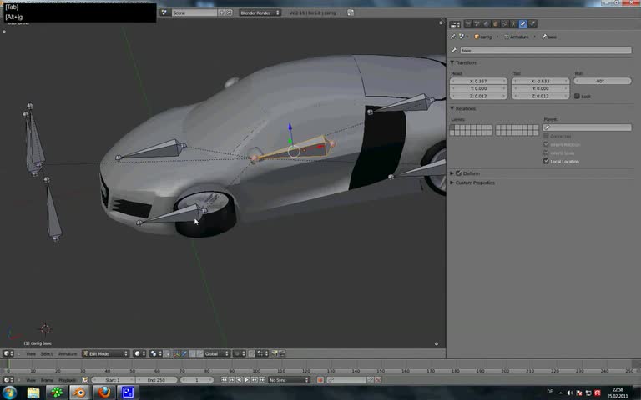Open the Armature menu in 3D view header
Screen dimensions: 641x400
67,353
